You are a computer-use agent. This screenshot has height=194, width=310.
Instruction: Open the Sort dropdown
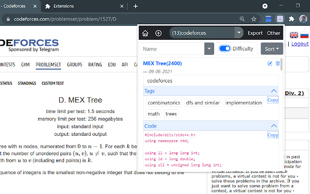[x=272, y=48]
